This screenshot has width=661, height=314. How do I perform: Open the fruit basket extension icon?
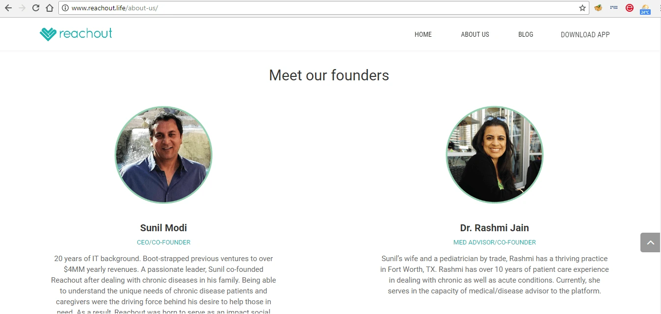point(598,8)
